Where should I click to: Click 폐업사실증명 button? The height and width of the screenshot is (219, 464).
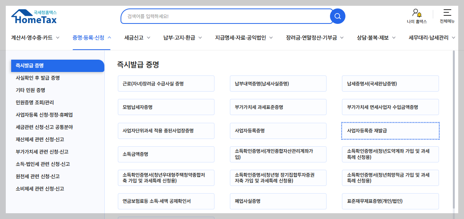[278, 201]
